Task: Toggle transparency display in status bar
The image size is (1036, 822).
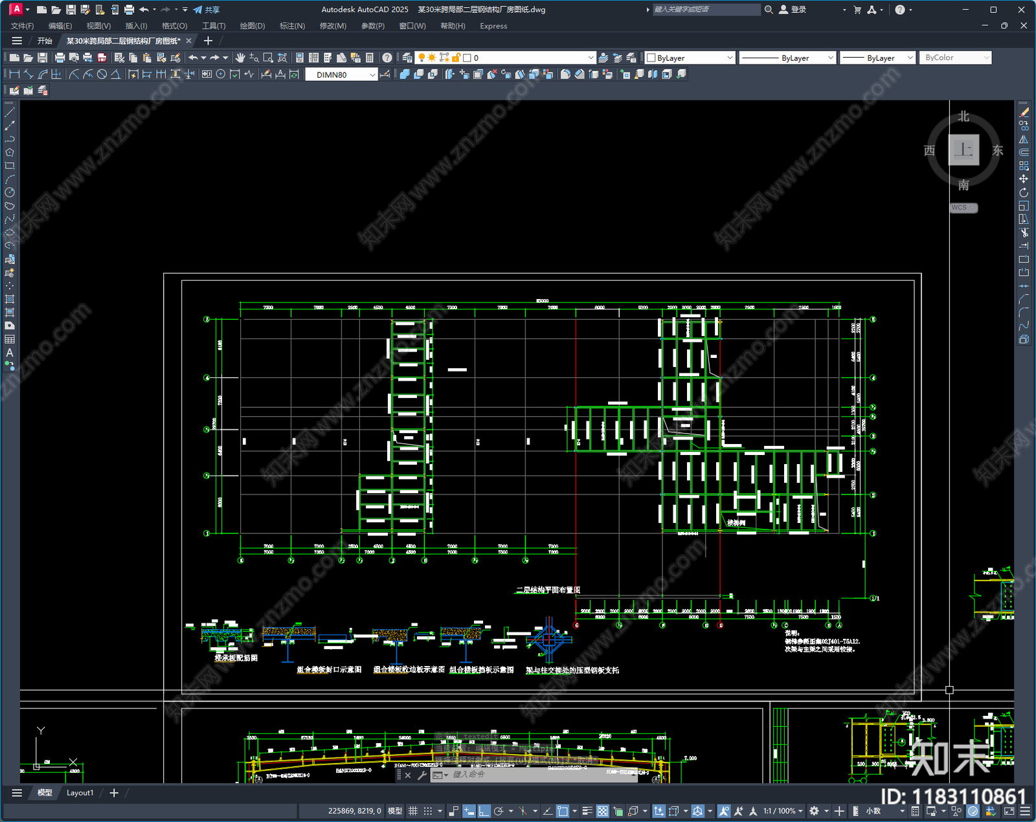Action: 603,811
